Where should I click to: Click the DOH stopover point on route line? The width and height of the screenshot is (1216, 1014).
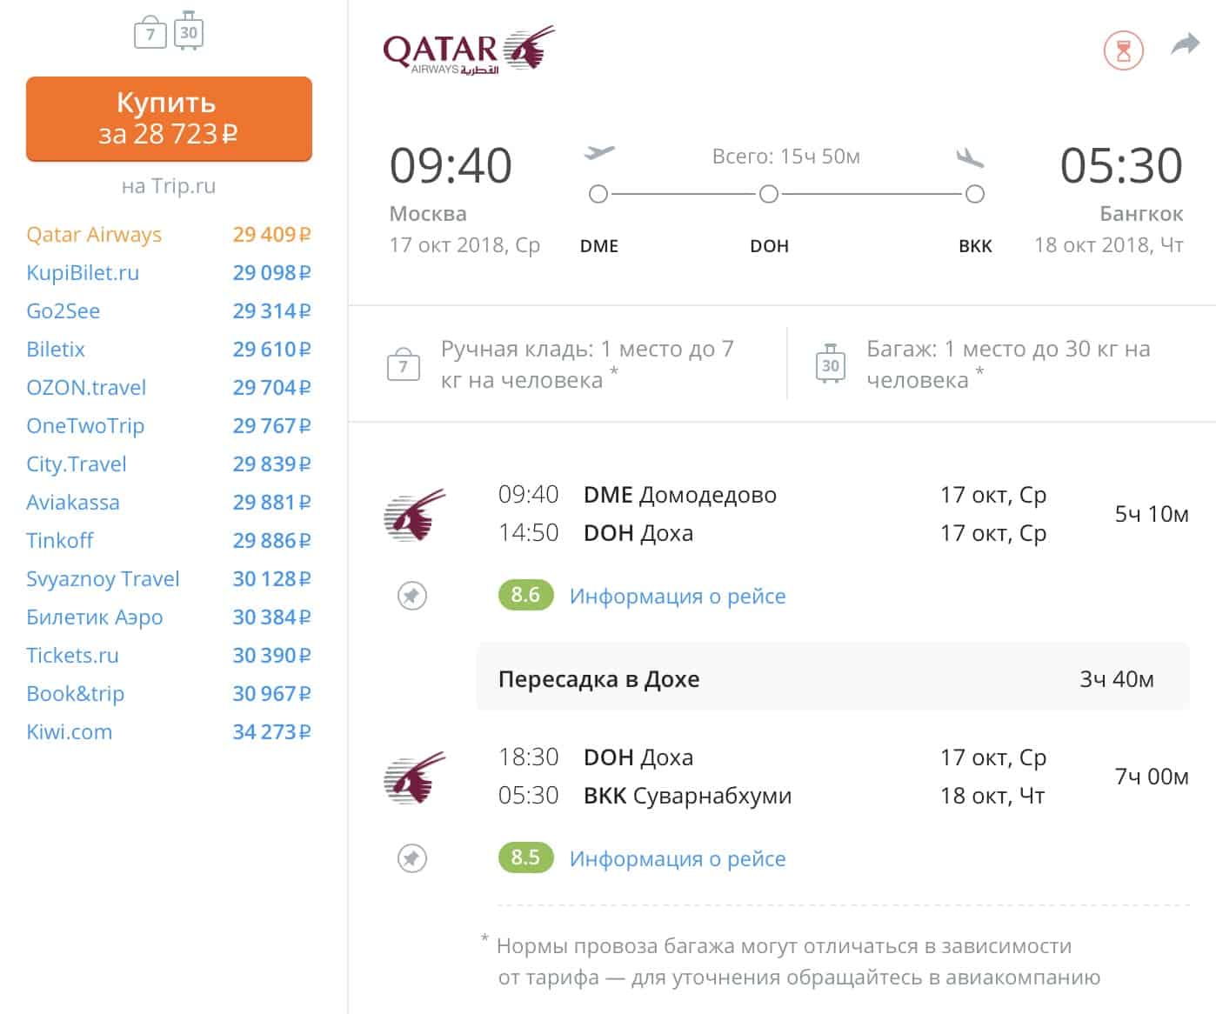pos(768,194)
